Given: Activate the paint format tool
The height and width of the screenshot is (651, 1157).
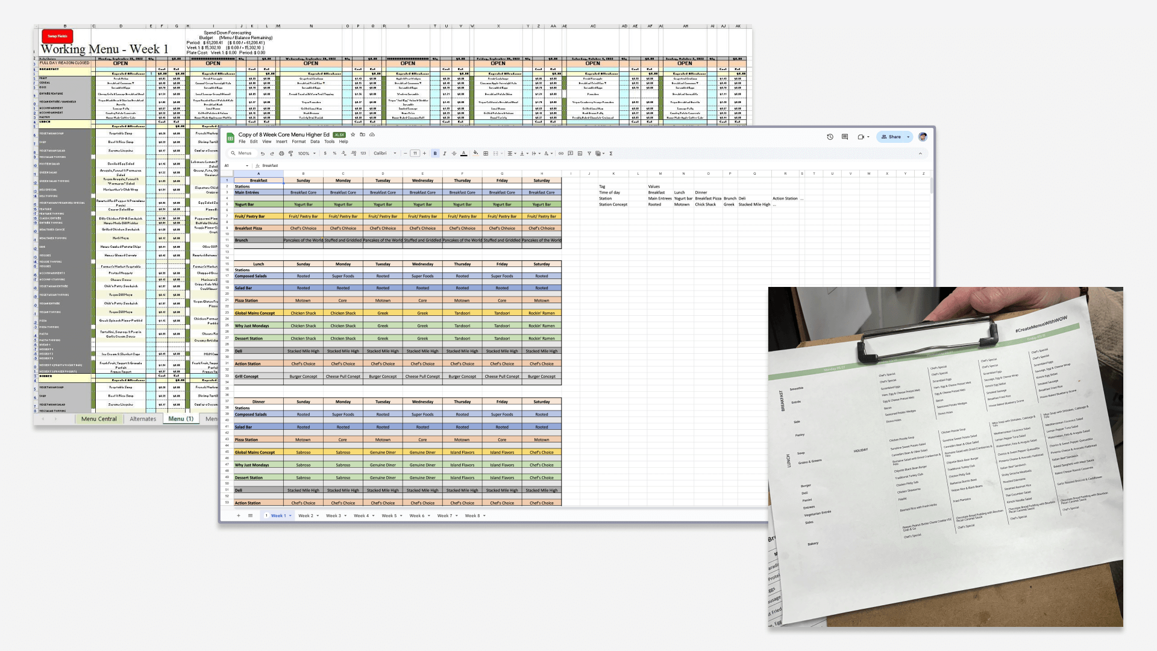Looking at the screenshot, I should point(290,154).
